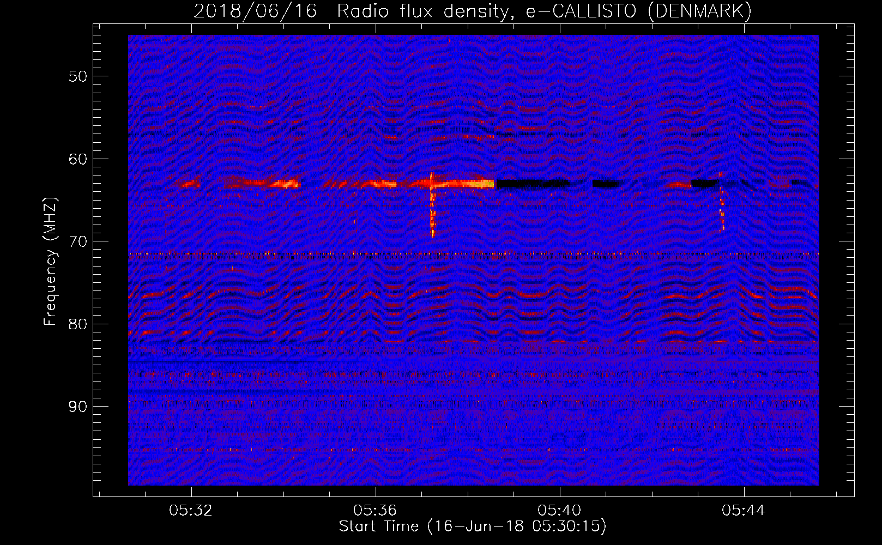Viewport: 882px width, 545px height.
Task: Click the 'Start Time (16-Jun-18 05:30:15)' label
Action: [473, 526]
